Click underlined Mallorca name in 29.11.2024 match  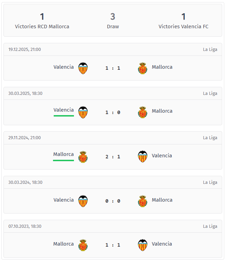coord(63,154)
